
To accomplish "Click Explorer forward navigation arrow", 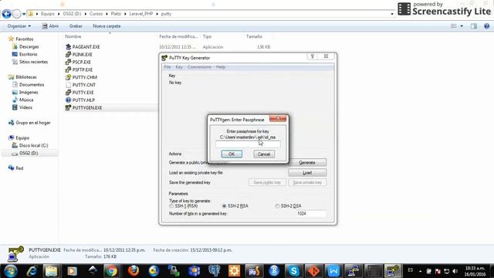I will point(17,14).
